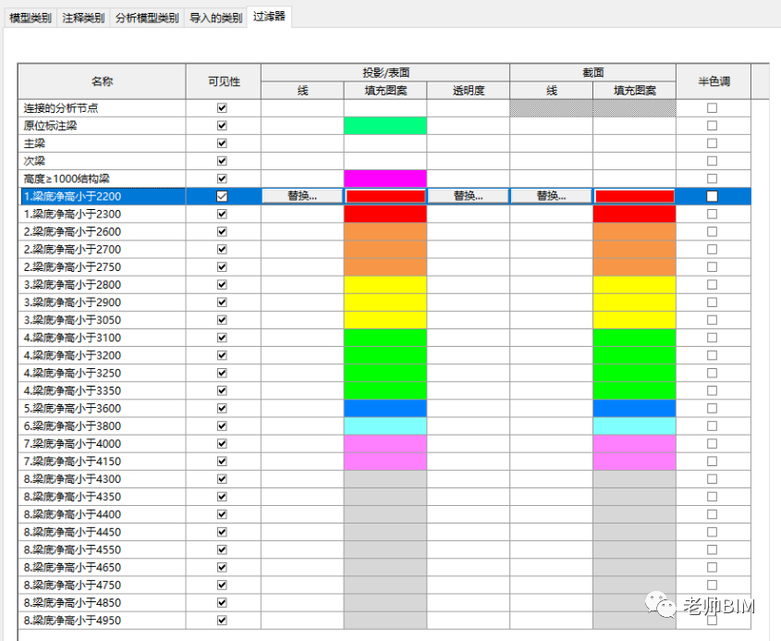Toggle visibility for 8.梁底净高小于4950
781x641 pixels.
coord(222,620)
